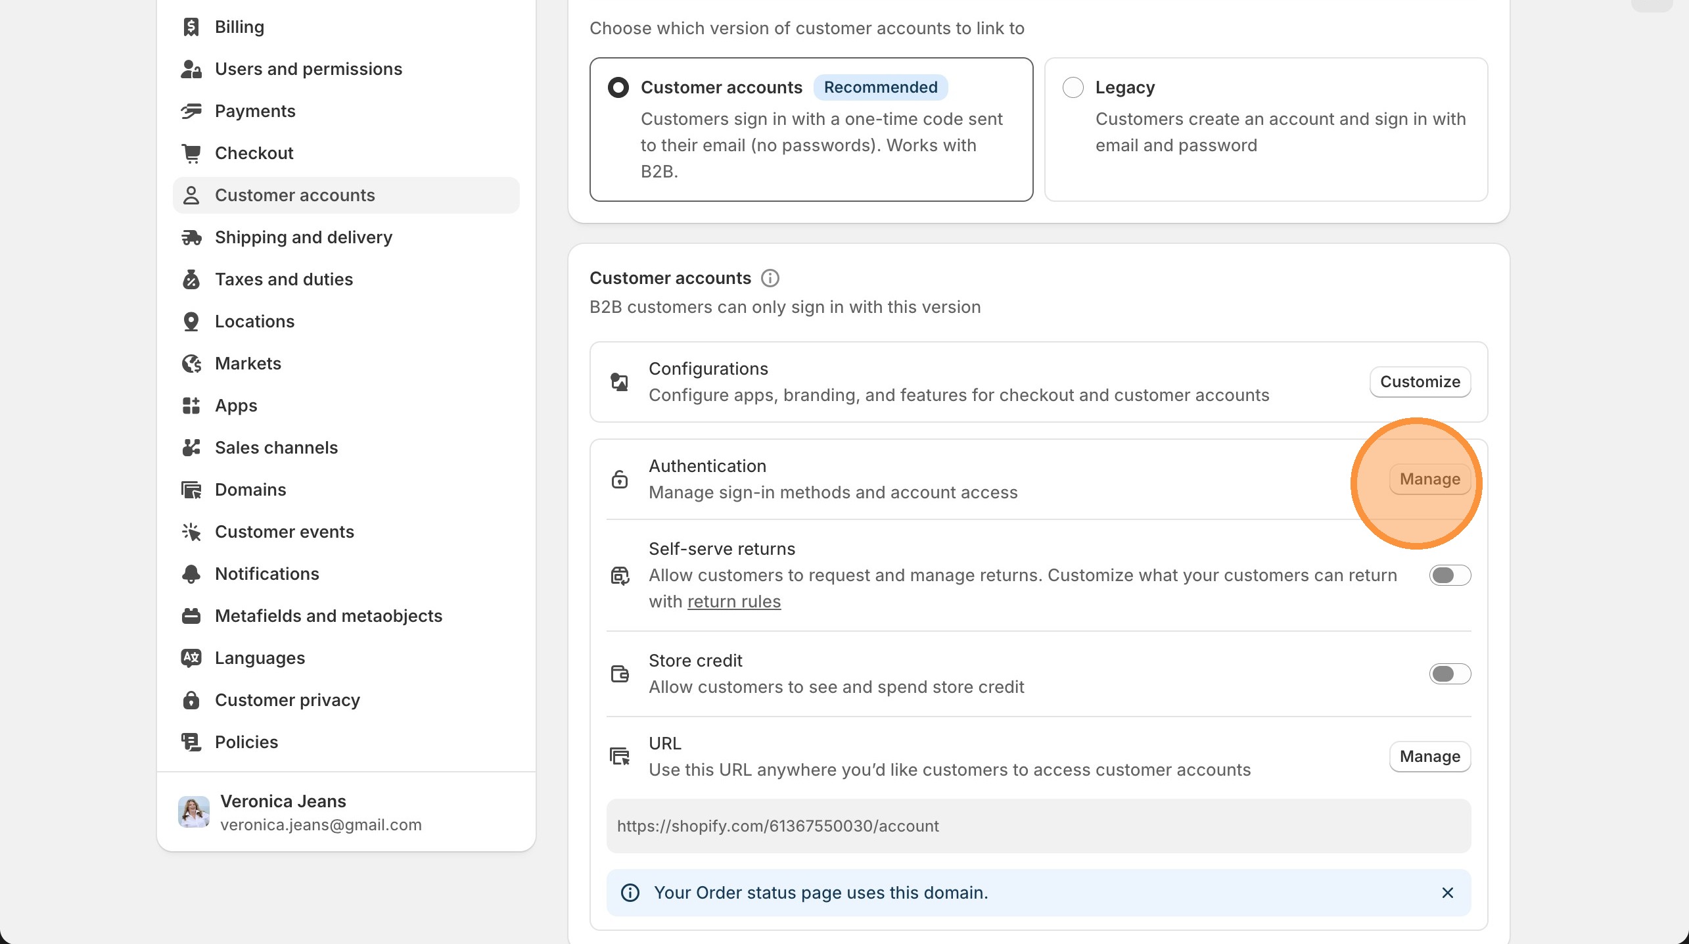Click the Users and permissions icon
1689x944 pixels.
coord(191,68)
